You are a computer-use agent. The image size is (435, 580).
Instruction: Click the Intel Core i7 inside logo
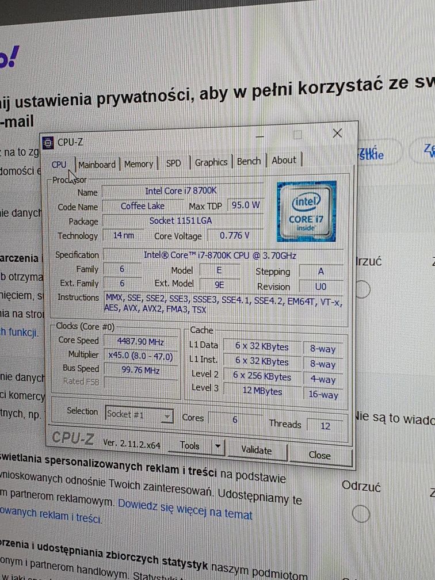point(306,211)
